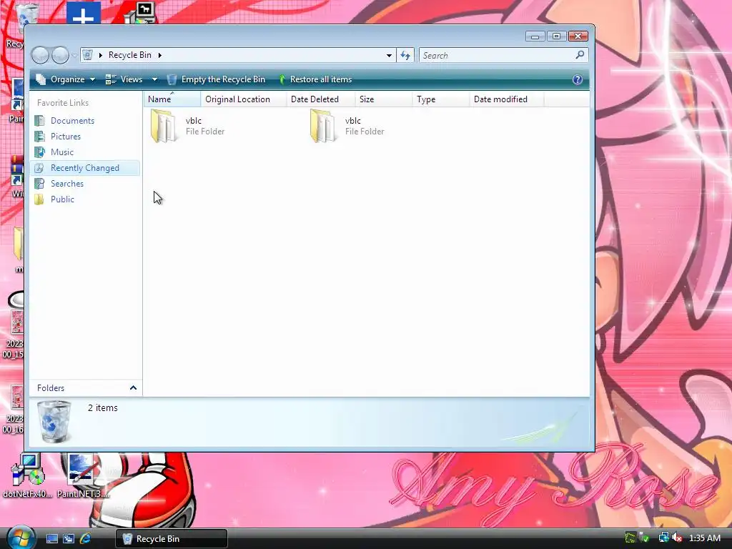Sort by Original Location column header
The height and width of the screenshot is (549, 732).
[x=243, y=99]
